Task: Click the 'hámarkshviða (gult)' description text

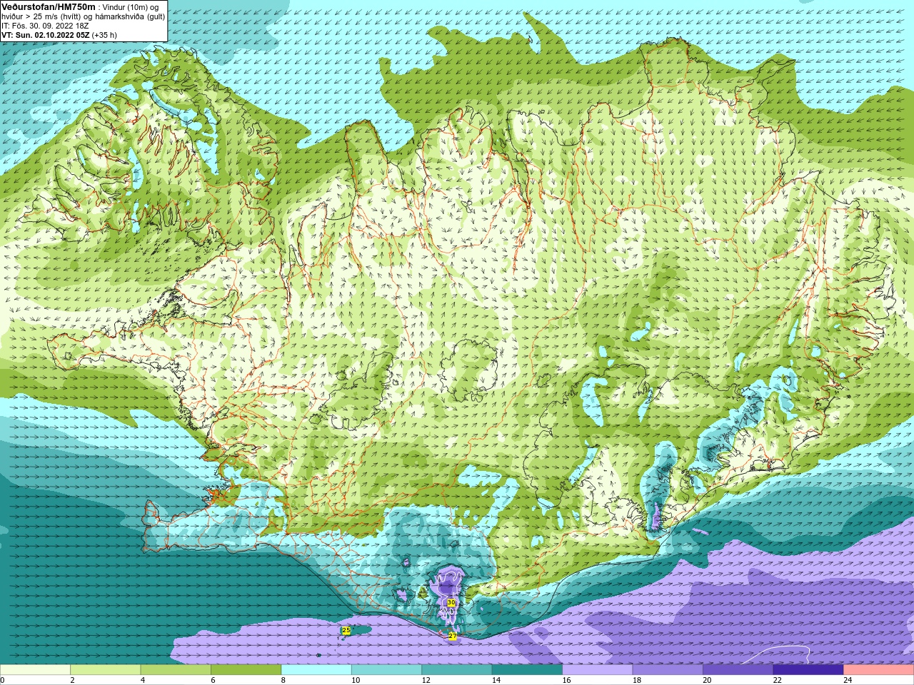Action: [x=130, y=17]
